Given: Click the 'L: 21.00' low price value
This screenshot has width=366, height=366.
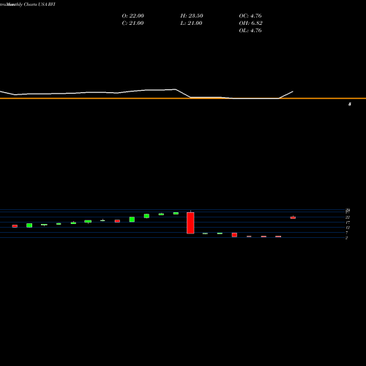Looking at the screenshot, I should point(191,23).
